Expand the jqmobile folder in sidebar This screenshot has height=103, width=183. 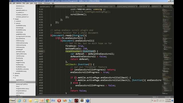tap(14, 73)
